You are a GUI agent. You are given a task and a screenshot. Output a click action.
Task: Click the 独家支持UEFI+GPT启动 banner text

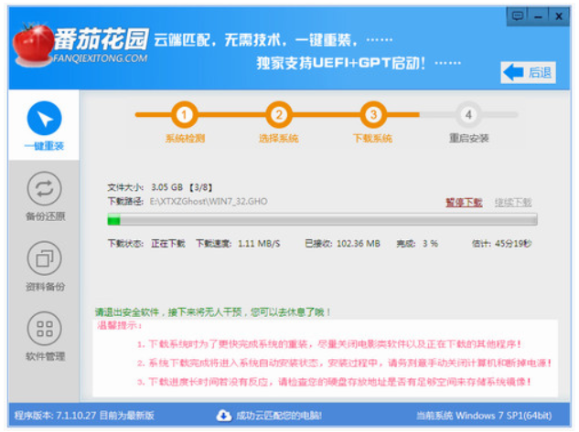pyautogui.click(x=341, y=63)
